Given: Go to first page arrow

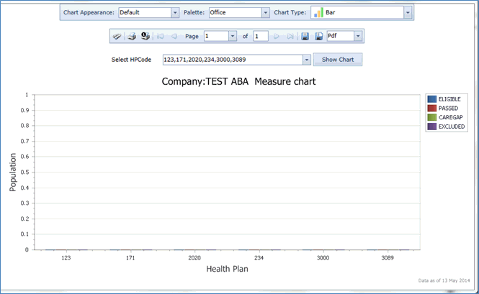Looking at the screenshot, I should pyautogui.click(x=160, y=36).
